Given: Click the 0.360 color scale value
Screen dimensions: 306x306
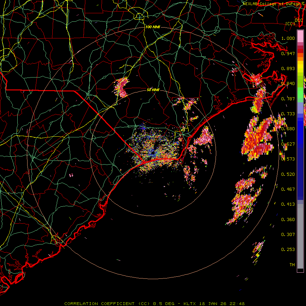Looking at the screenshot, I should tap(288, 220).
